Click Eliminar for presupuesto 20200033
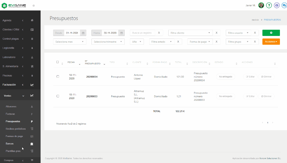Viewport: 287px width, 163px height. (266, 96)
